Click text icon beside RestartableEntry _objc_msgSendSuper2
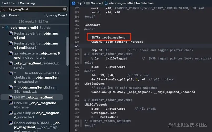This screenshot has width=212, height=132. point(11,43)
